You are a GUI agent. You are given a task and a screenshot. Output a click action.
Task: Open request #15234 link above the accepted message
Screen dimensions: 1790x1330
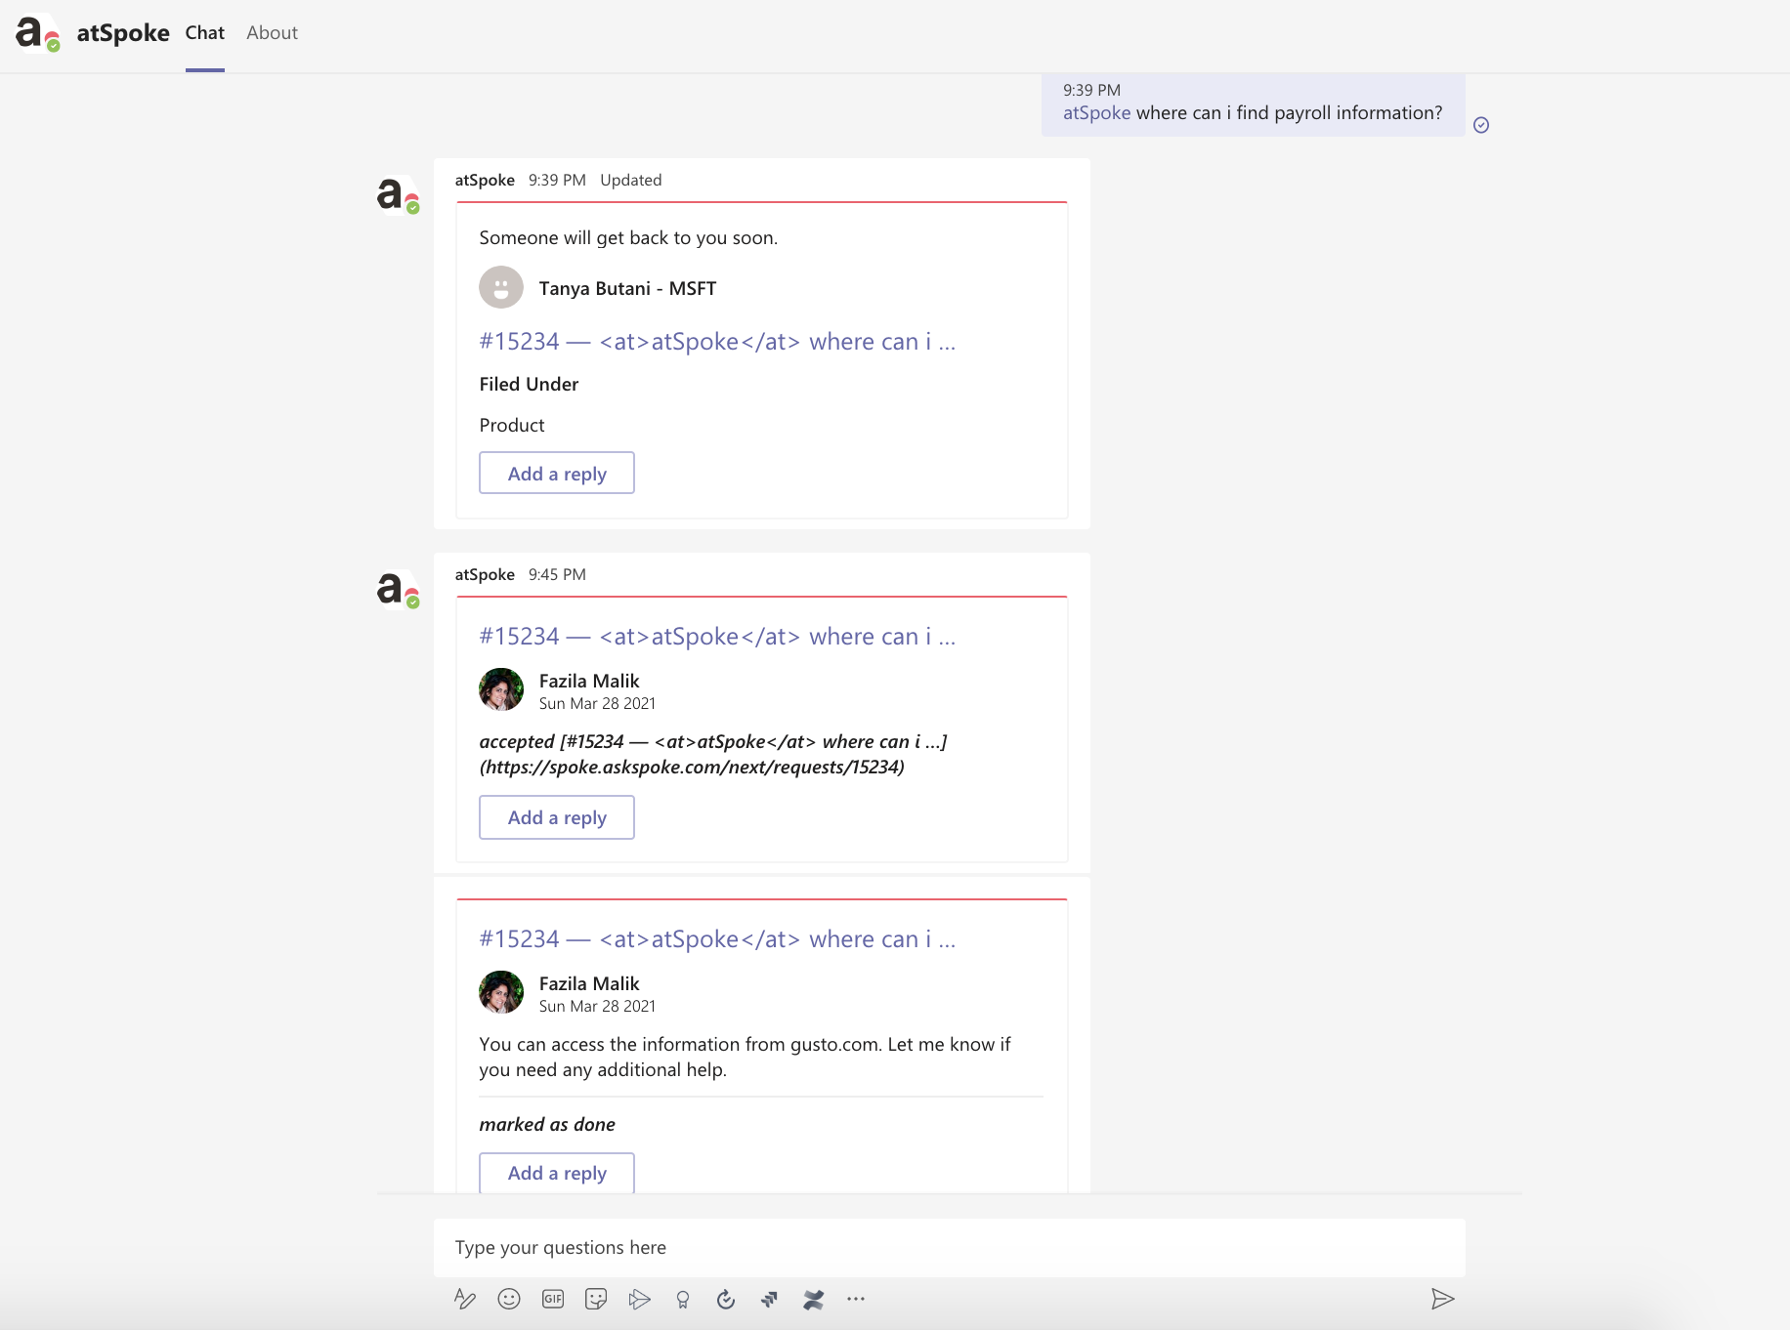pyautogui.click(x=717, y=636)
